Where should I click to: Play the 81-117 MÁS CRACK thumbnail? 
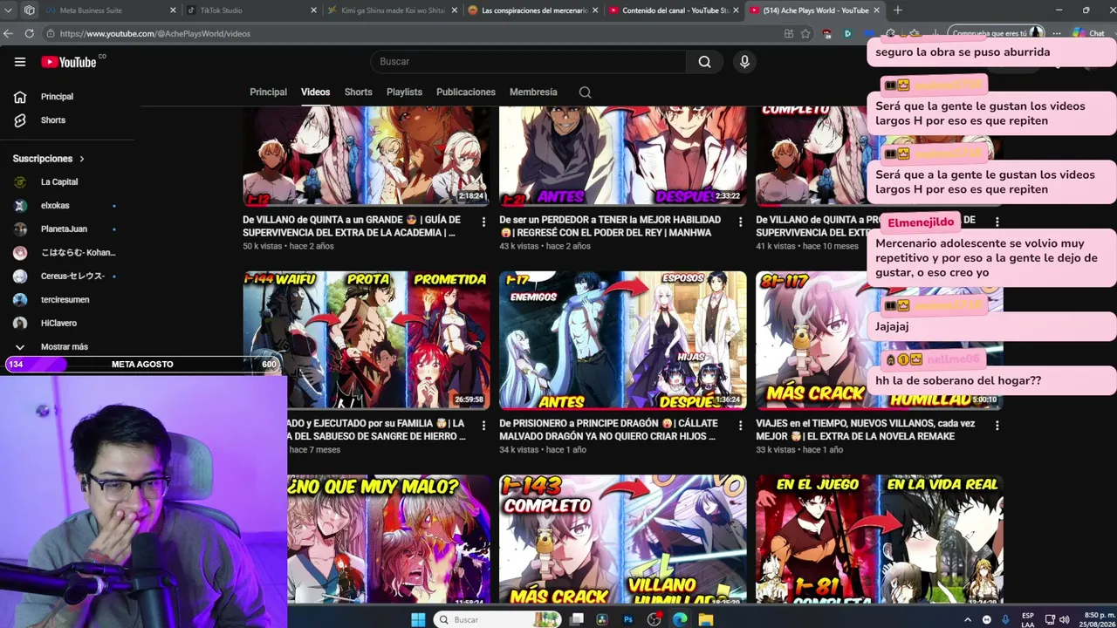(880, 340)
